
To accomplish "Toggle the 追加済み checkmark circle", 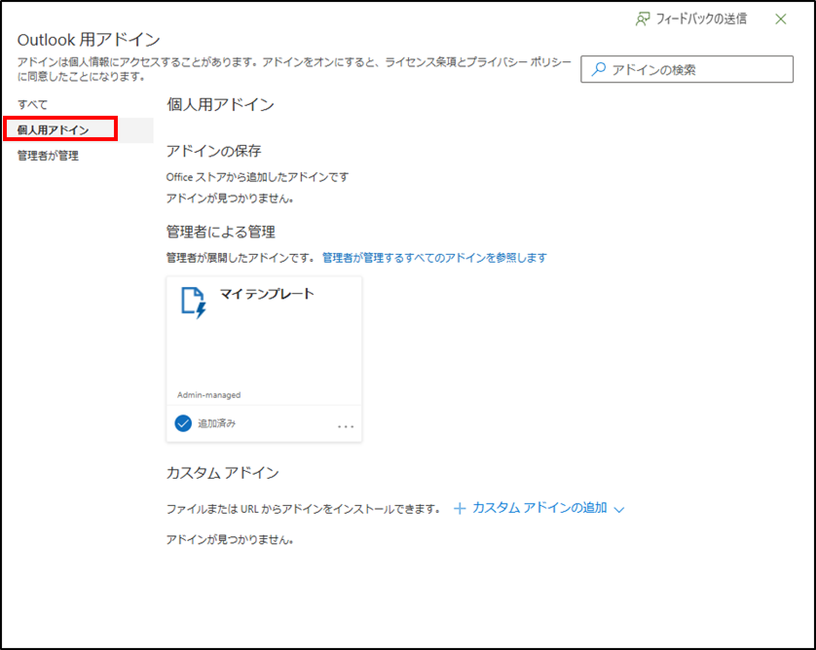I will click(183, 423).
